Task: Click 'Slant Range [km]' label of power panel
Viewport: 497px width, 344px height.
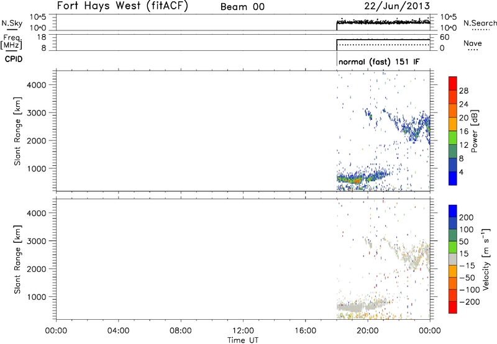Action: tap(17, 131)
